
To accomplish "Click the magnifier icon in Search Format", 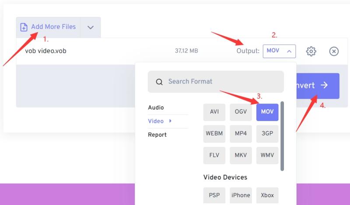I will click(159, 82).
